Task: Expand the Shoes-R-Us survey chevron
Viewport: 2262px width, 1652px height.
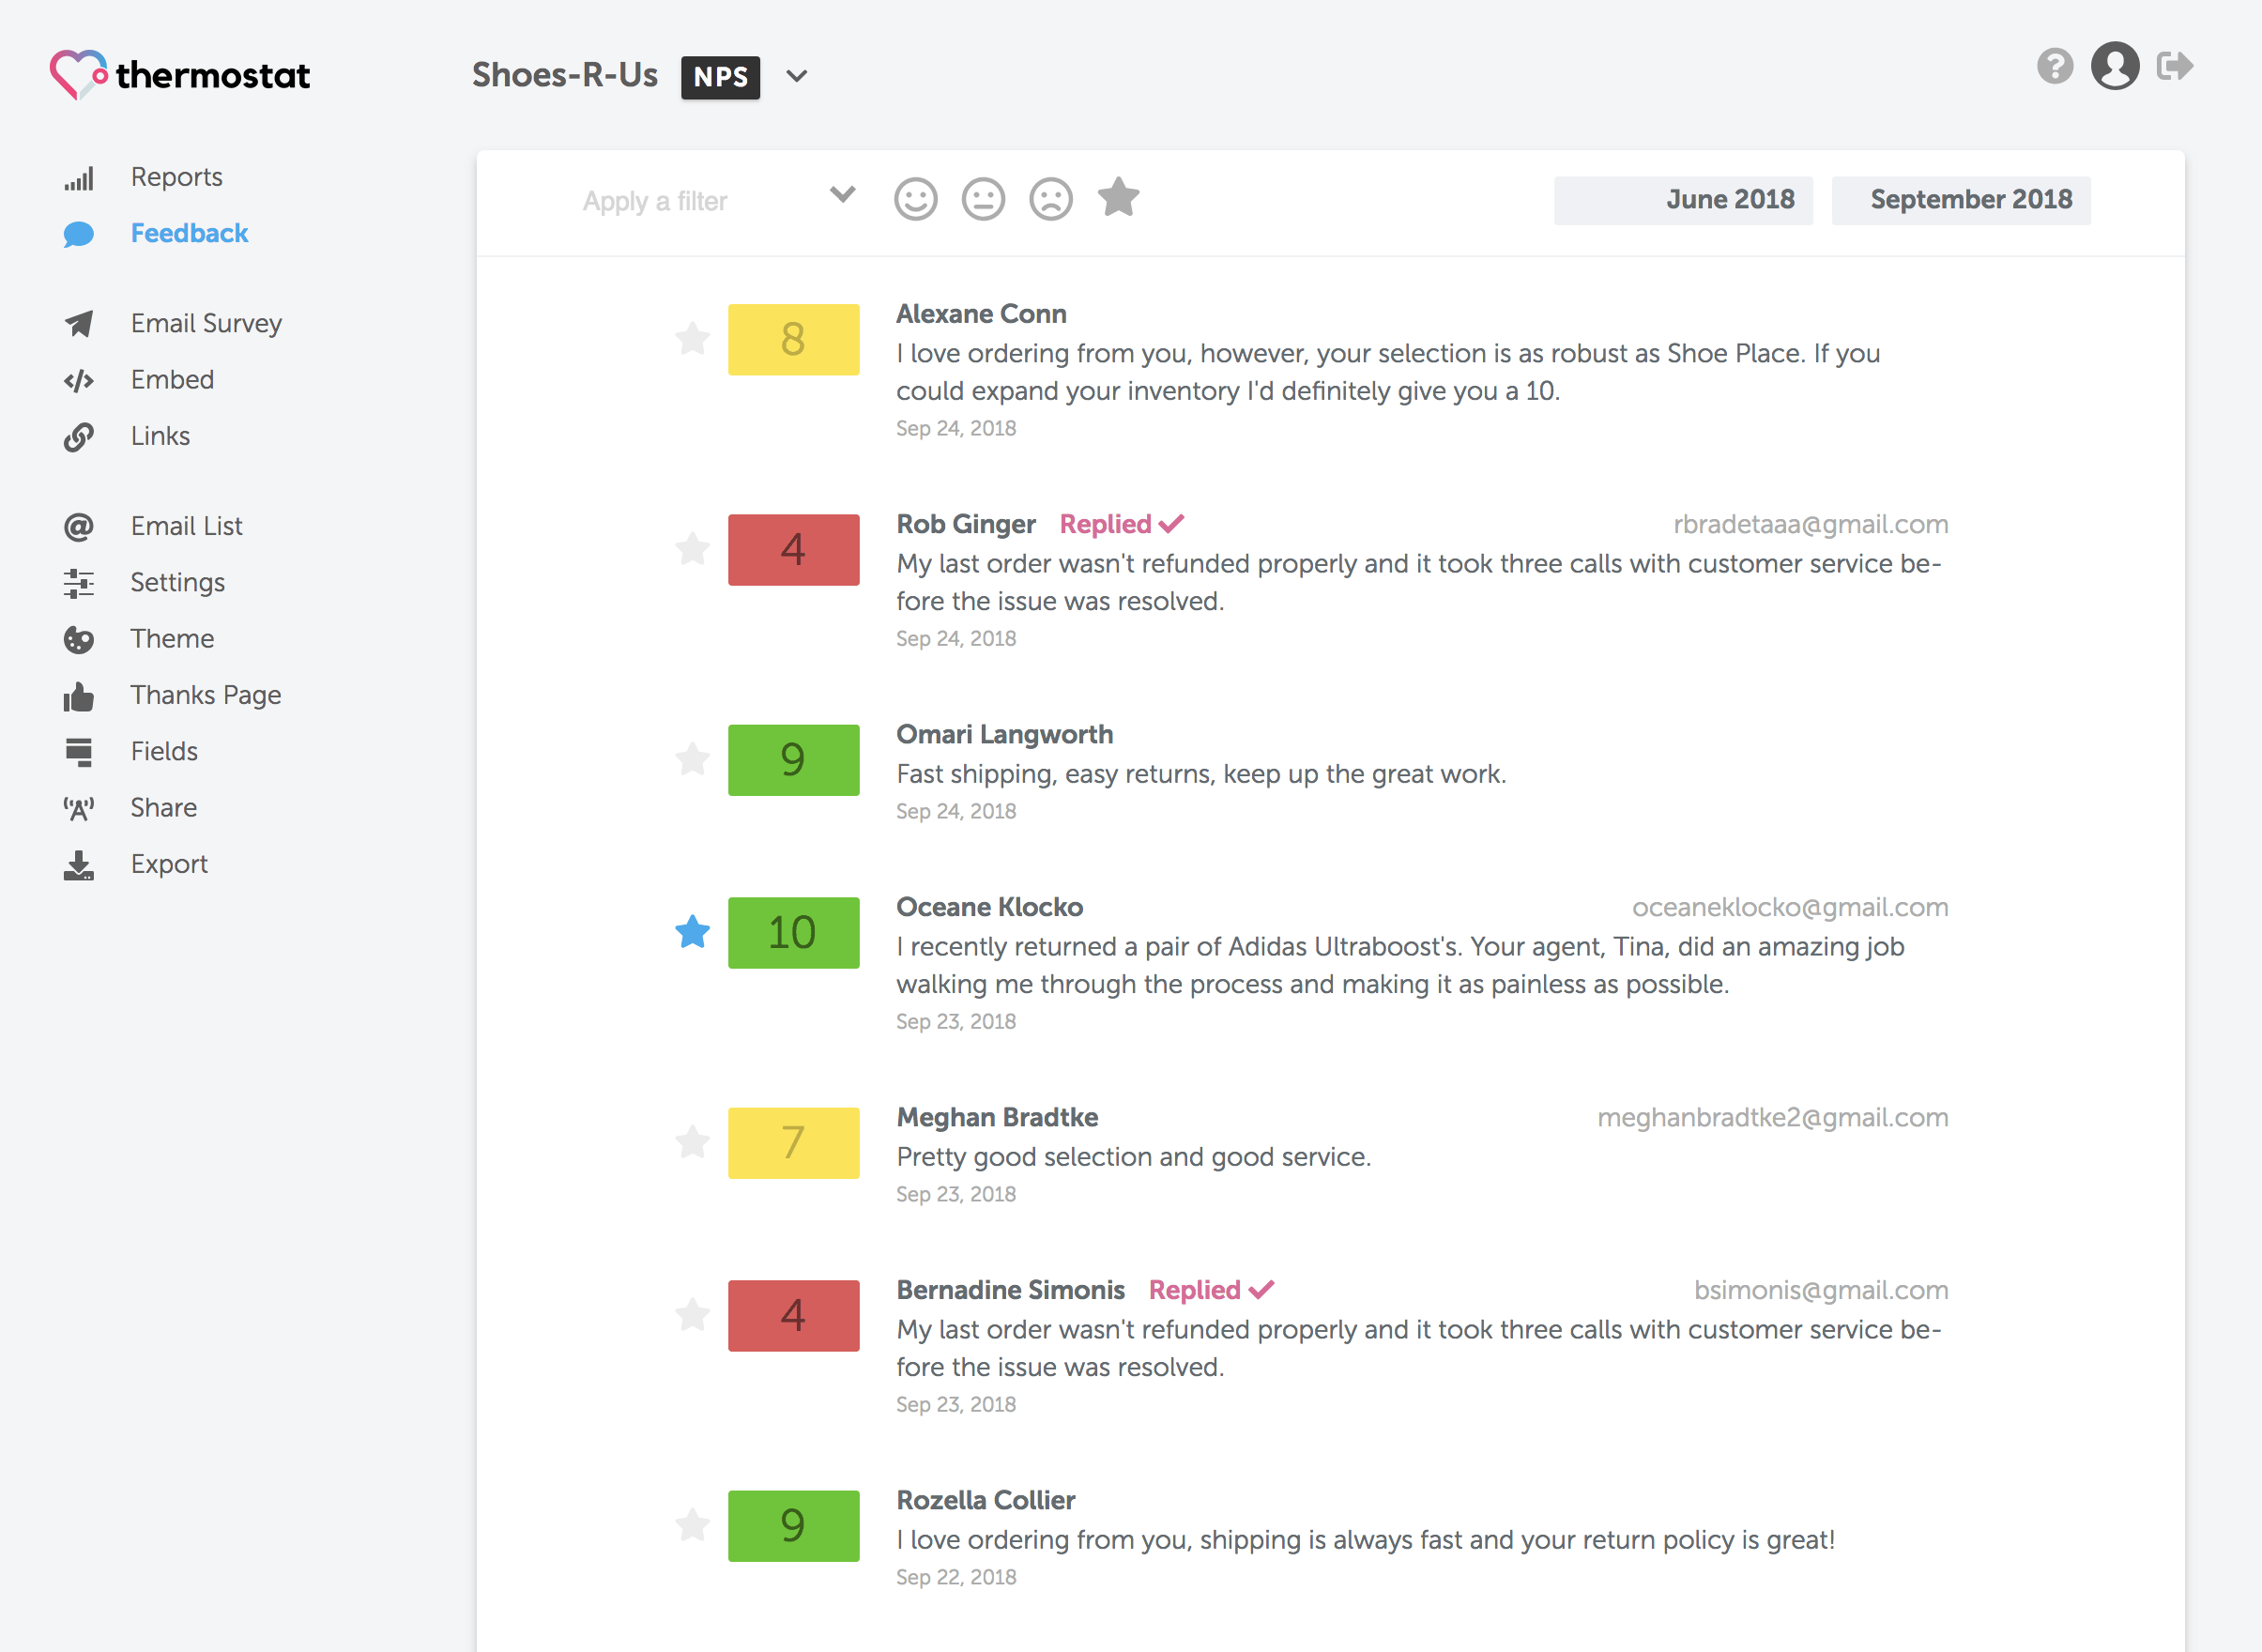Action: coord(796,77)
